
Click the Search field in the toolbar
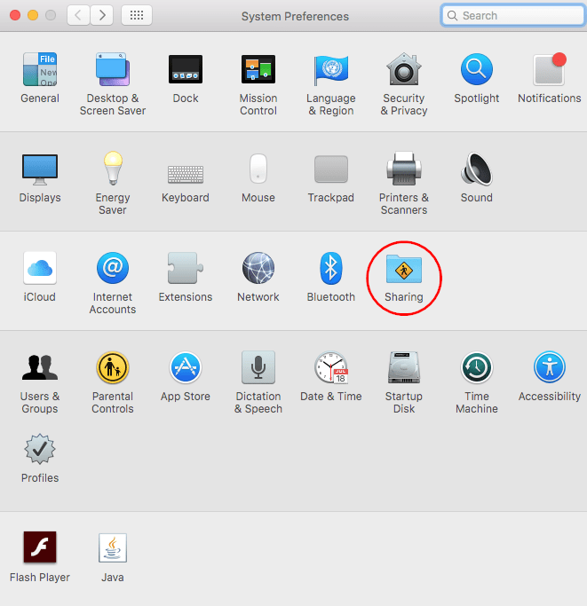tap(512, 15)
